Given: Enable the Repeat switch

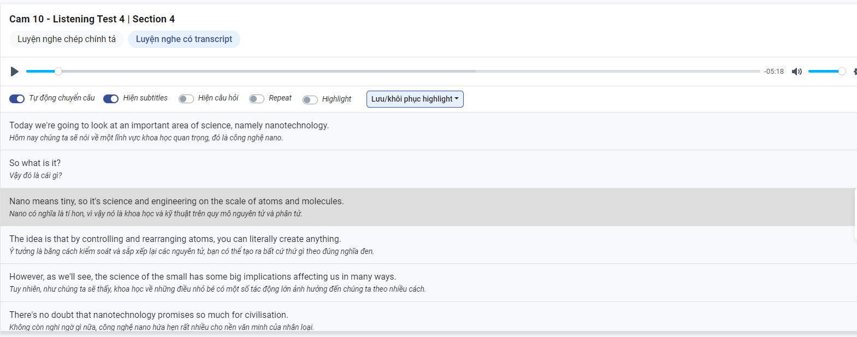Looking at the screenshot, I should (257, 99).
